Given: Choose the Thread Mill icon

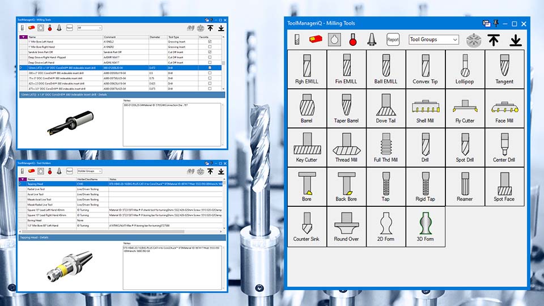Looking at the screenshot, I should click(x=346, y=148).
